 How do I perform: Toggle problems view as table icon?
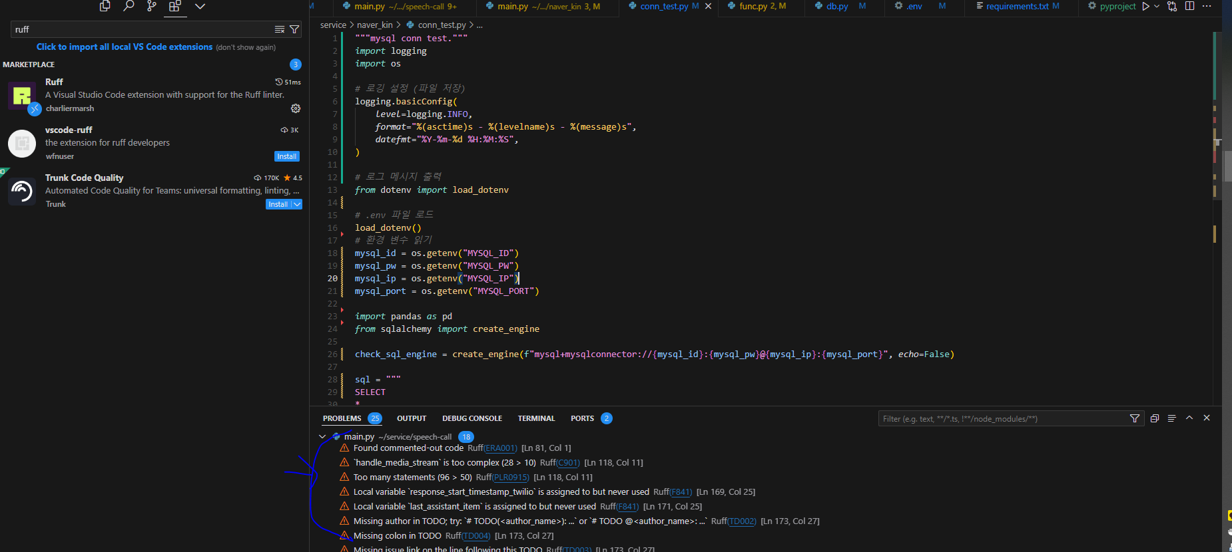[1172, 418]
